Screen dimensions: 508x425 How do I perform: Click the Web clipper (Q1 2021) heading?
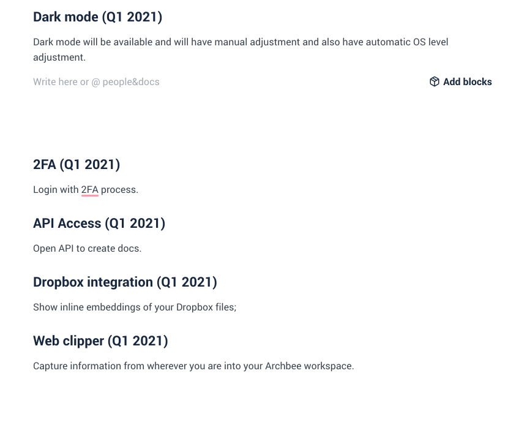click(100, 340)
